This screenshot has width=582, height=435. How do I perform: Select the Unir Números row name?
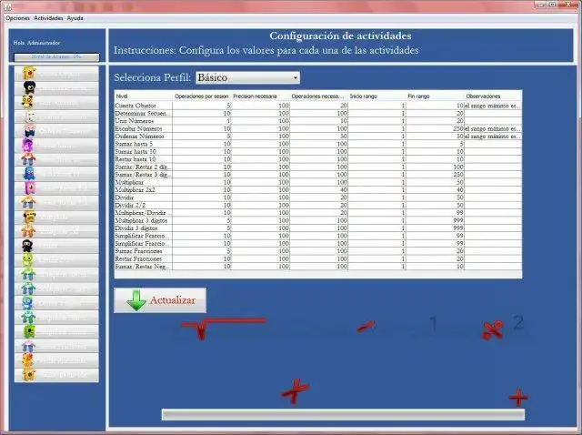click(x=144, y=121)
